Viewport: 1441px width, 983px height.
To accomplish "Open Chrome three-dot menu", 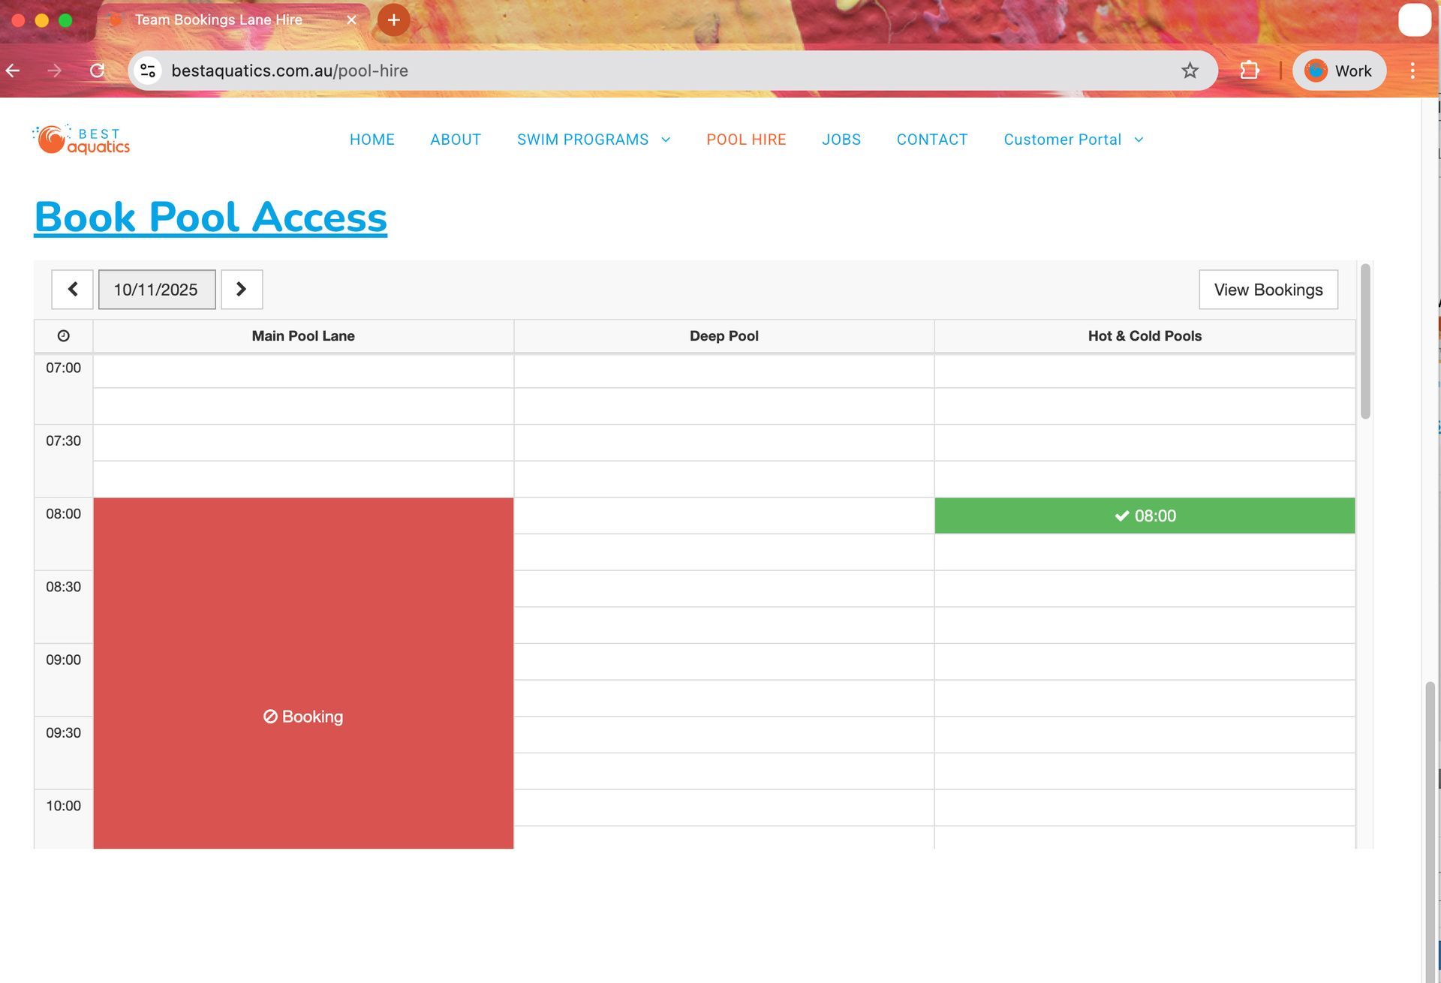I will pos(1412,71).
